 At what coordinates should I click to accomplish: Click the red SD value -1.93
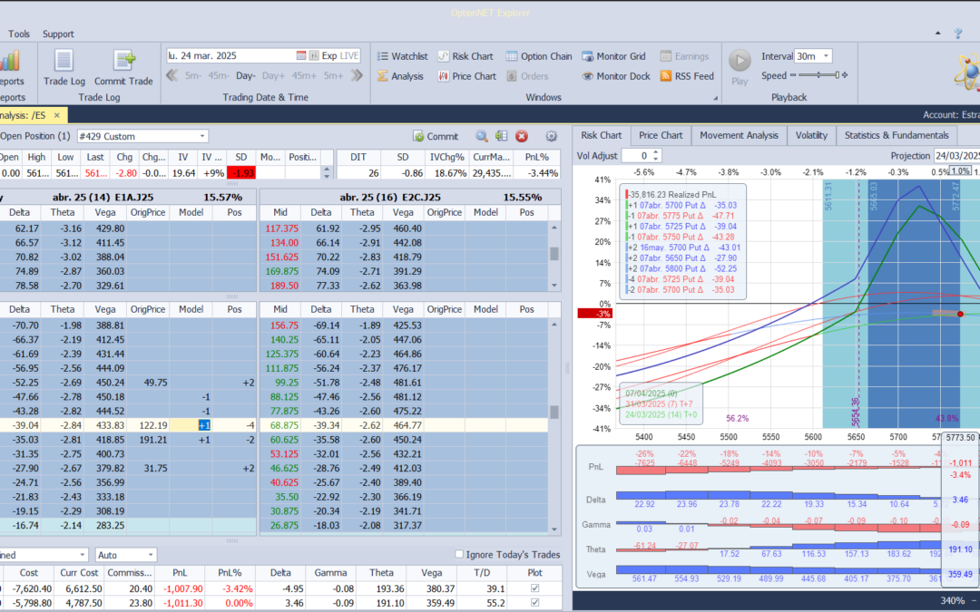tap(241, 173)
